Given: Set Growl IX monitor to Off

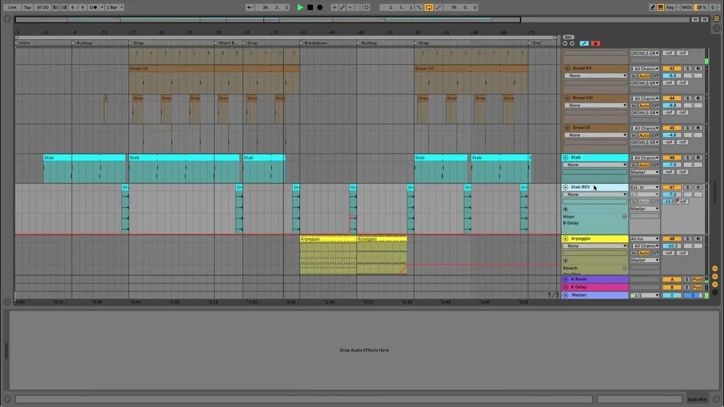Looking at the screenshot, I should [x=655, y=136].
